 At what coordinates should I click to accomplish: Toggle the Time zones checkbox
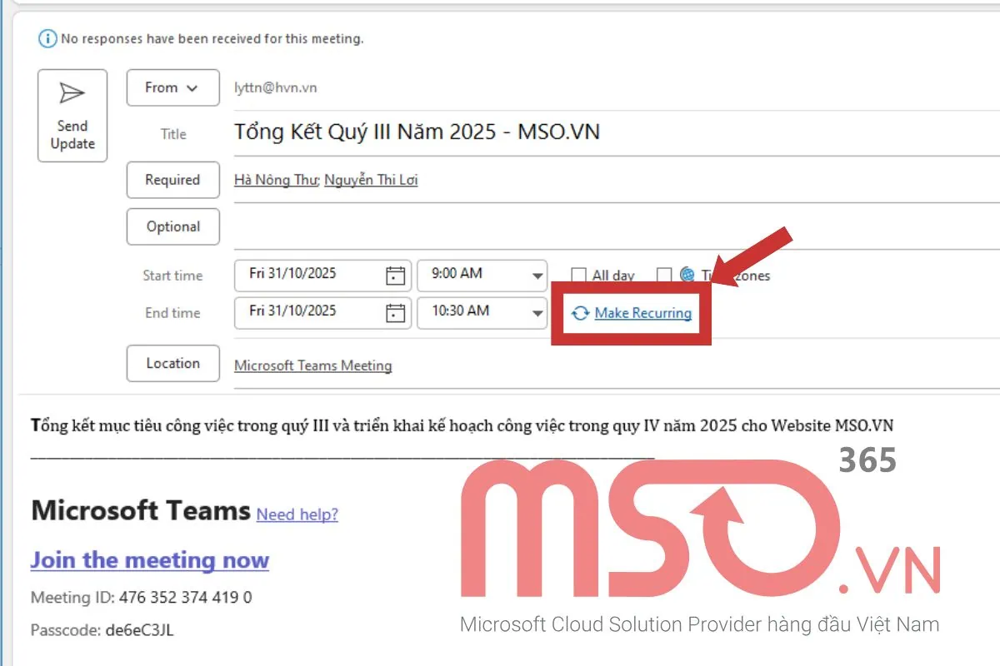click(663, 275)
